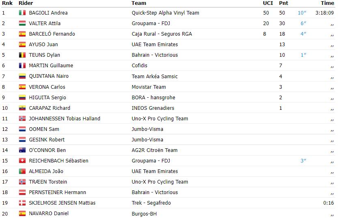Click the Swiss flag beside REICHENBACH Sébastien
The height and width of the screenshot is (218, 343).
click(22, 160)
